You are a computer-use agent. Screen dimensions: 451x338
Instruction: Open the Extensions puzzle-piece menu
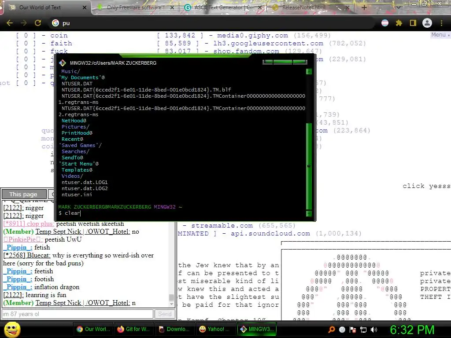click(399, 23)
